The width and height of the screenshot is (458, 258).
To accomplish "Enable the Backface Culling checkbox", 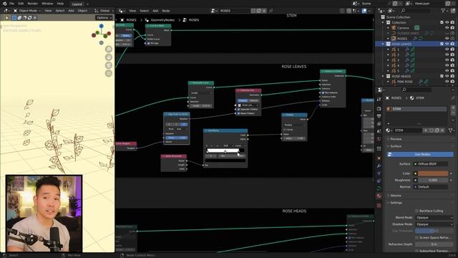I will (416, 211).
